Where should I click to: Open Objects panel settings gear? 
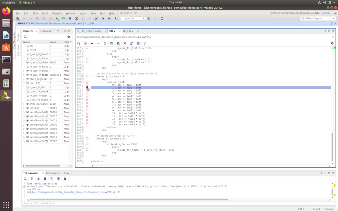pos(69,37)
